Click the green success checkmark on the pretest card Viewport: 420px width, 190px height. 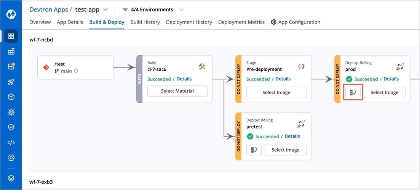[x=250, y=136]
